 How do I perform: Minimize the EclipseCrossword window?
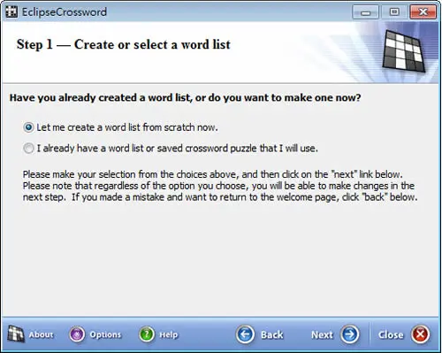click(366, 12)
